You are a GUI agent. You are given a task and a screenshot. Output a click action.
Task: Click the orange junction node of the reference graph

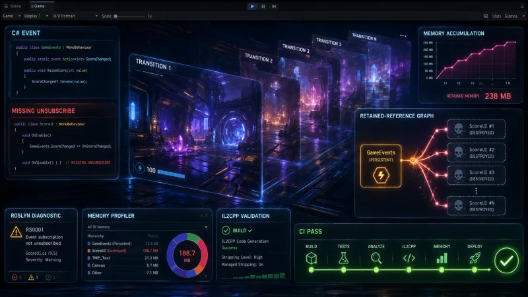point(413,160)
